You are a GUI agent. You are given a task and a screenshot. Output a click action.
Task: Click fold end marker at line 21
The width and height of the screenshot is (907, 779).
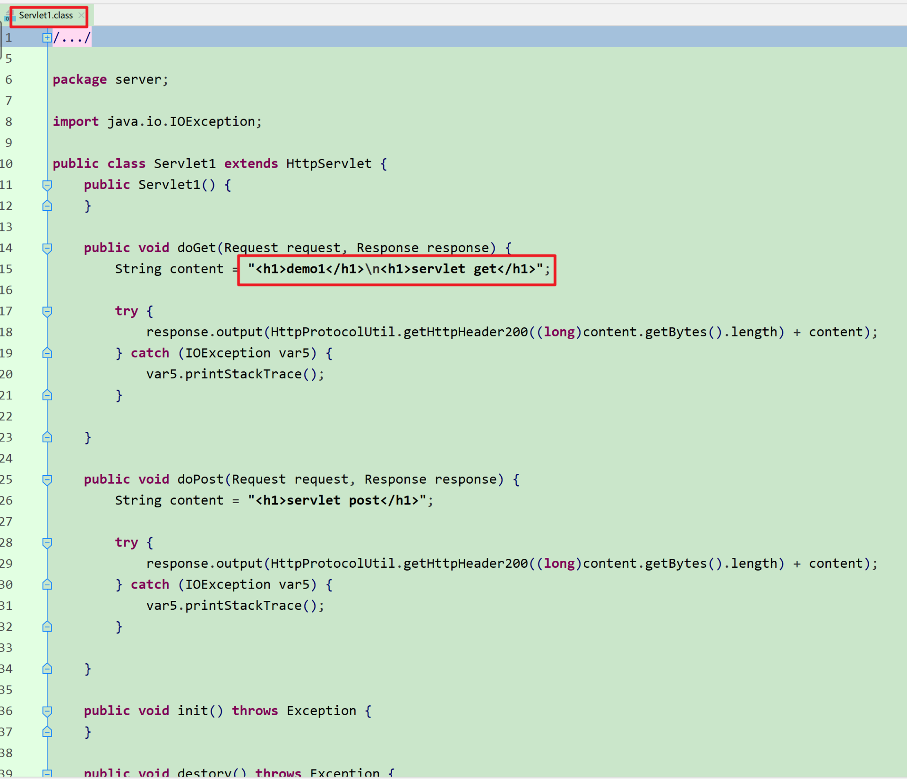coord(47,395)
